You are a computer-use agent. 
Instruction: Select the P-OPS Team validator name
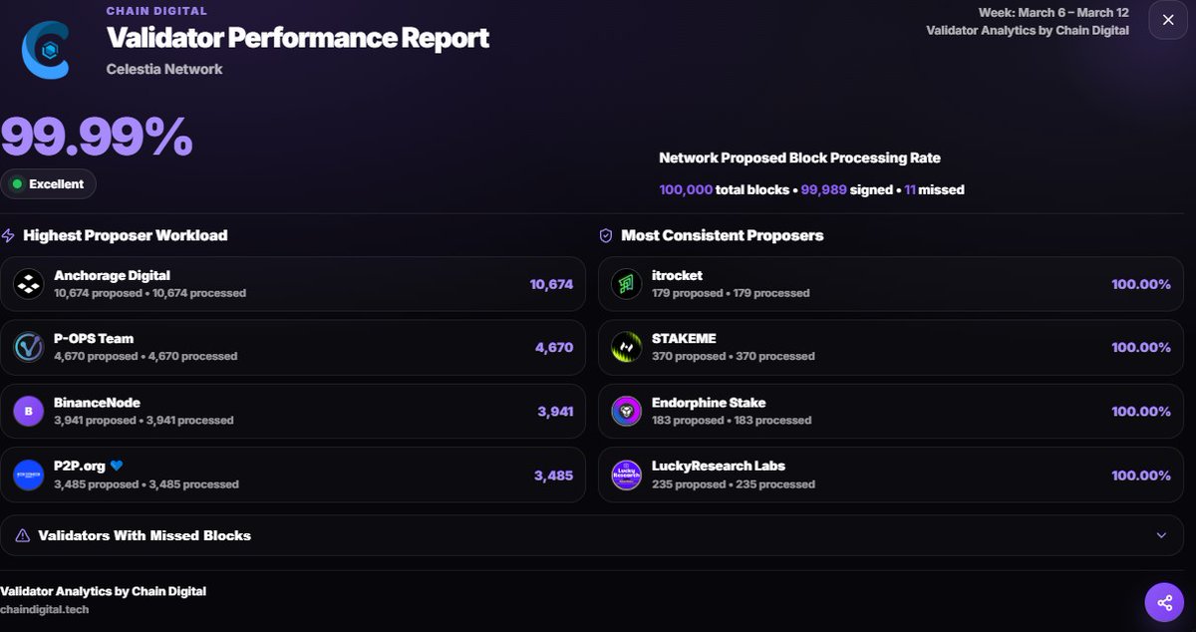point(94,338)
